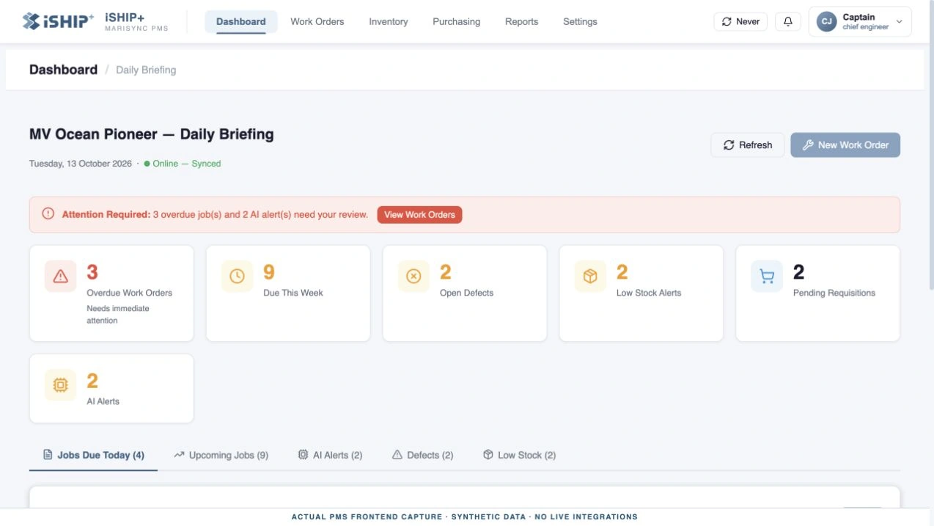Screen dimensions: 934x526
Task: Open the Low Stock Alerts card
Action: click(641, 293)
